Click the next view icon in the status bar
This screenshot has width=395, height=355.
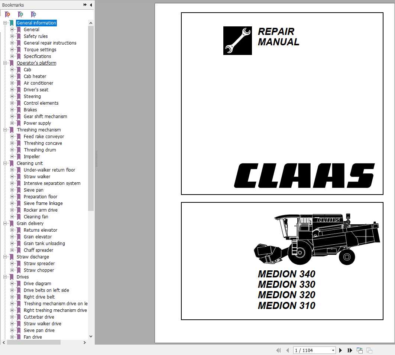click(x=369, y=350)
